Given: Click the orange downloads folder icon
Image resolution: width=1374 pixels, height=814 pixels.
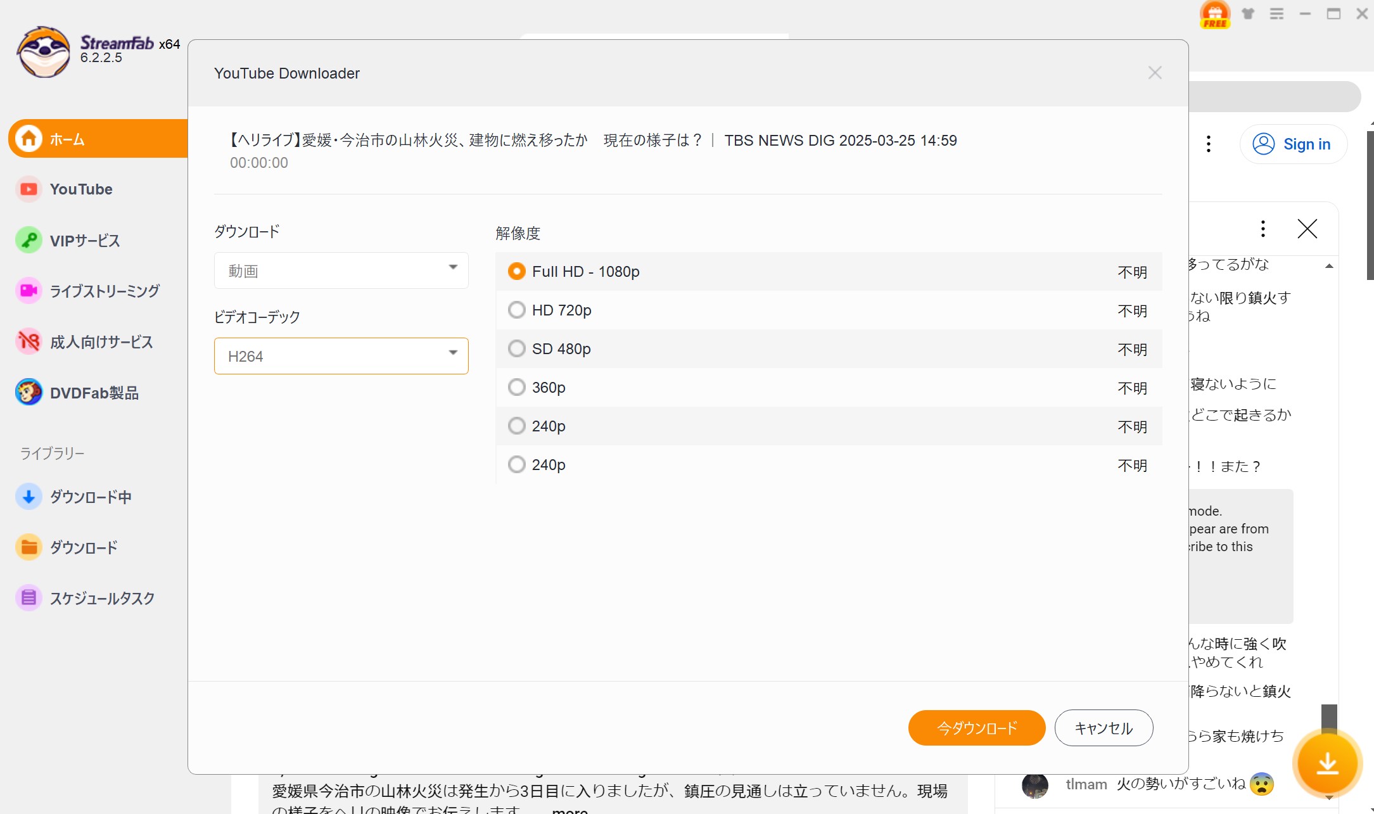Looking at the screenshot, I should [x=29, y=547].
